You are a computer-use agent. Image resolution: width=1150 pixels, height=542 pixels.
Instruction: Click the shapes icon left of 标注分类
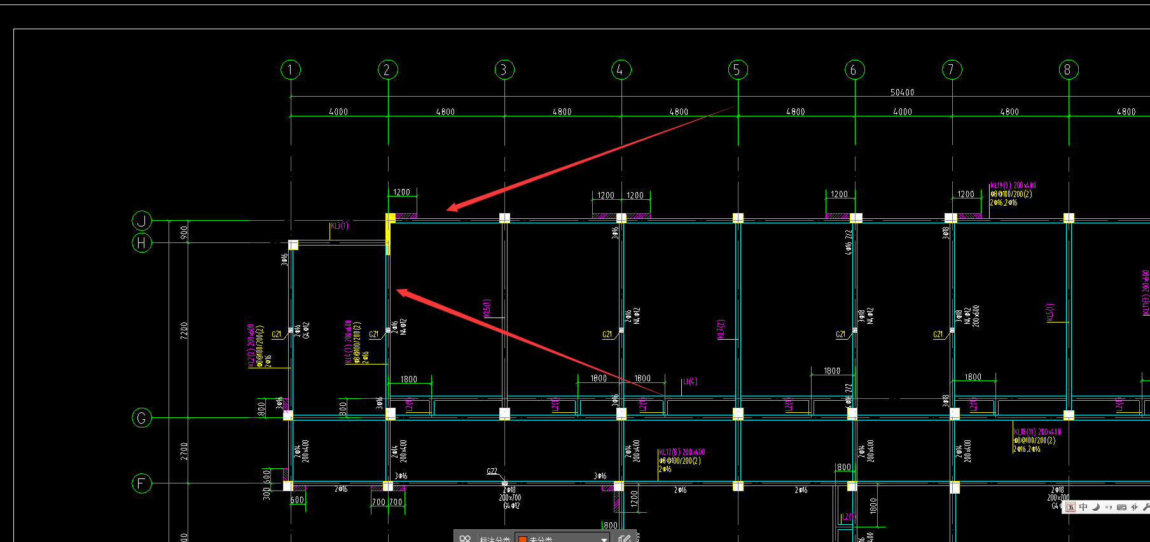tap(465, 539)
